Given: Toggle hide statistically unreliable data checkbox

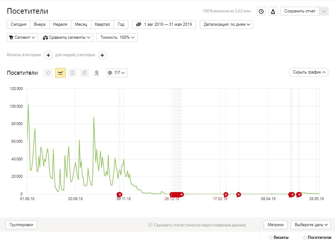Looking at the screenshot, I should pos(150,225).
